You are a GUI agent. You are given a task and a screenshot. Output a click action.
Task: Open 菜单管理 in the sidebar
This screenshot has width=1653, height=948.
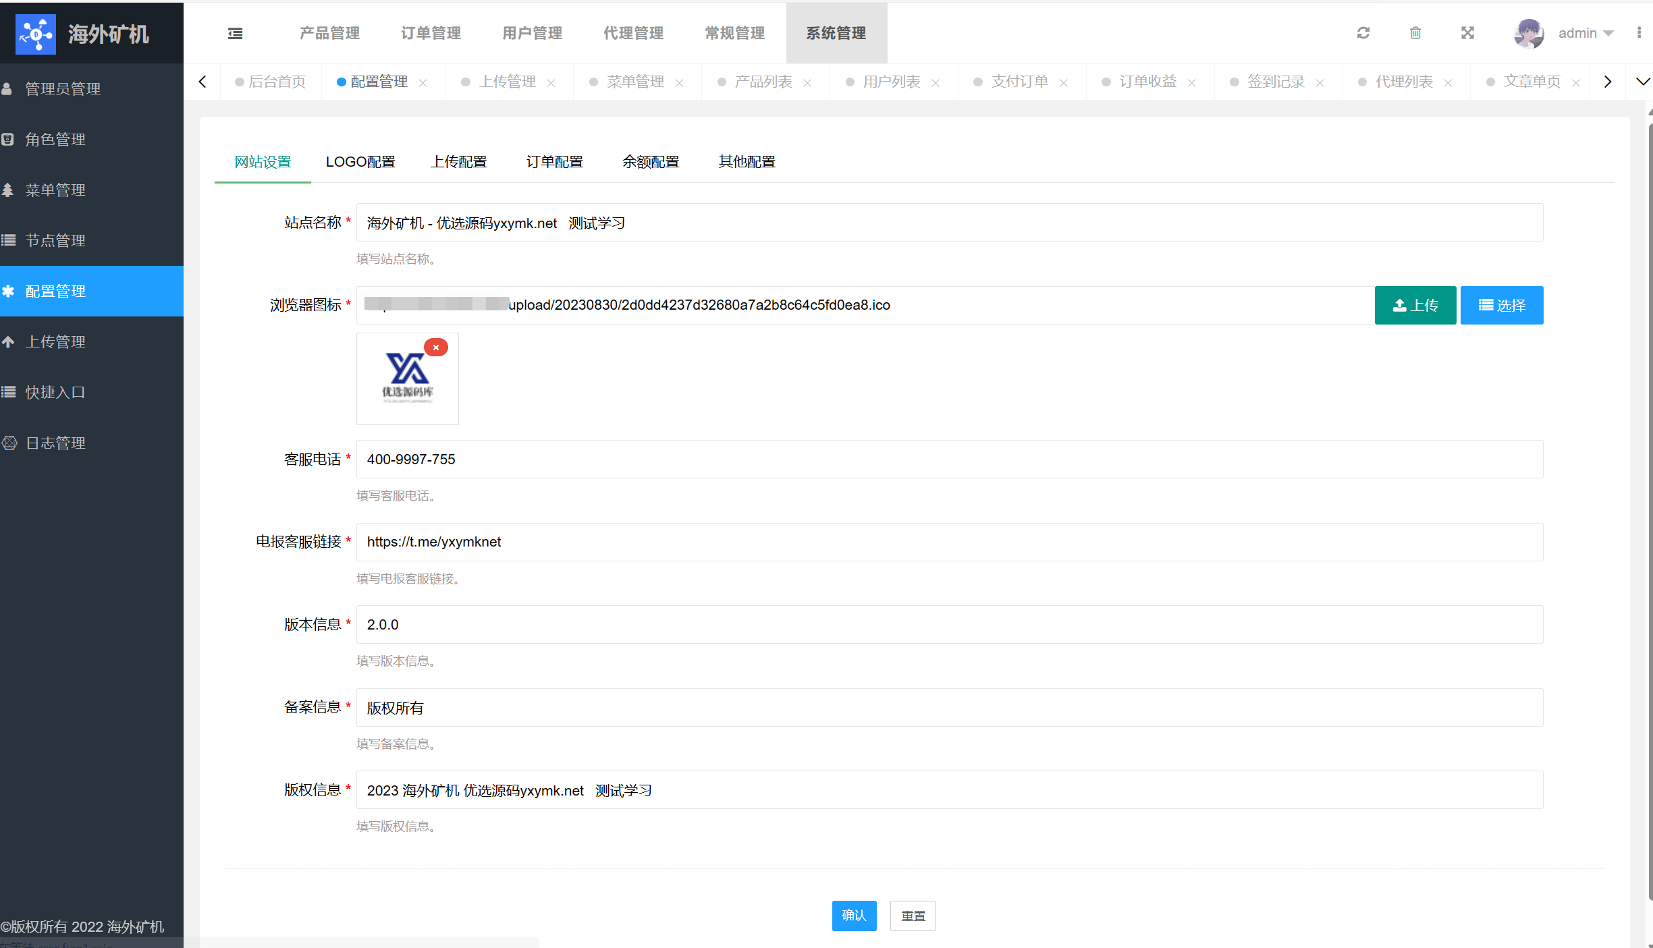92,190
